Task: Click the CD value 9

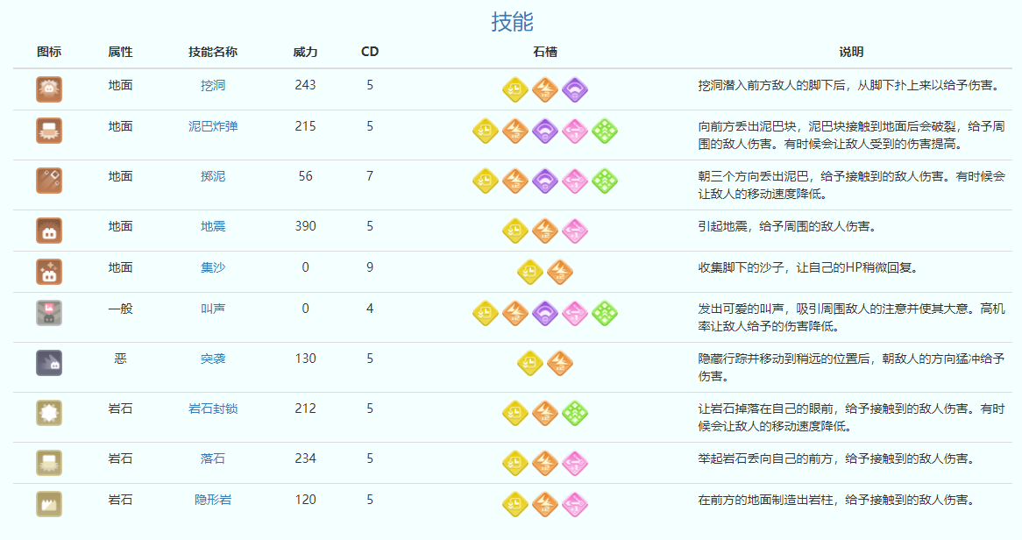Action: [370, 267]
